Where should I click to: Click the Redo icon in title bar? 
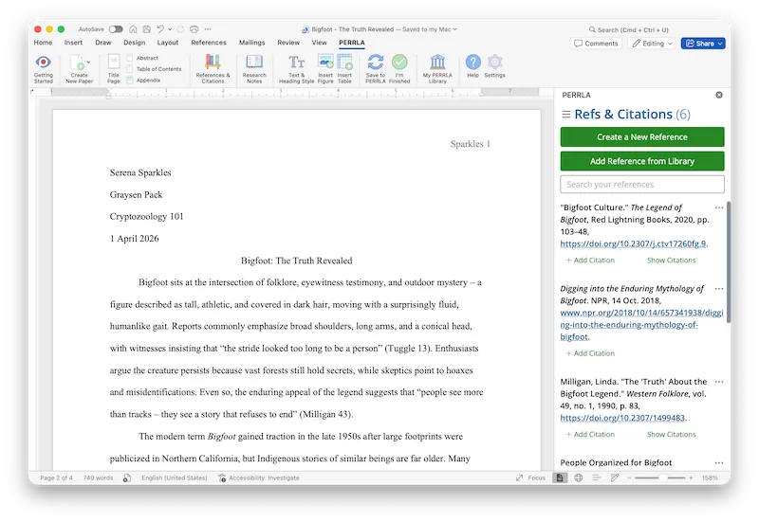180,29
